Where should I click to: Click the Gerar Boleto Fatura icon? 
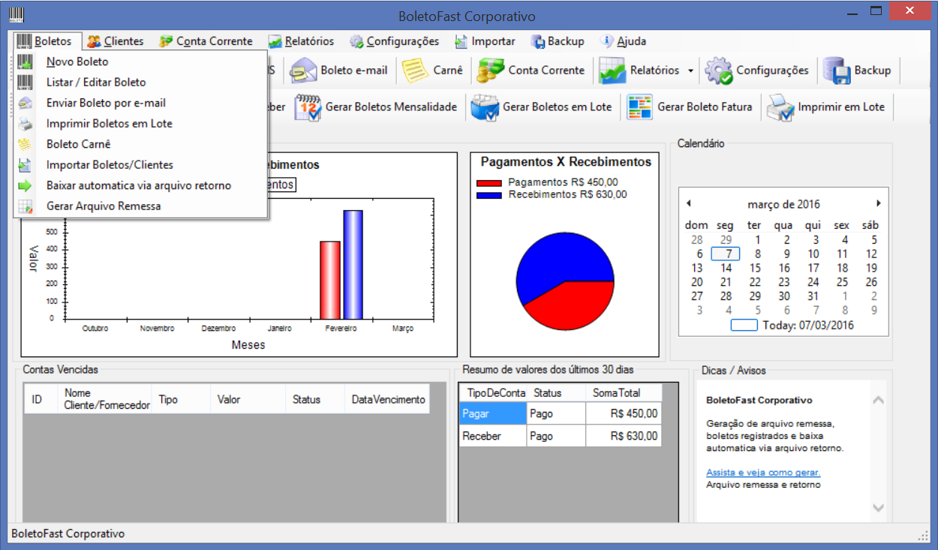tap(640, 107)
